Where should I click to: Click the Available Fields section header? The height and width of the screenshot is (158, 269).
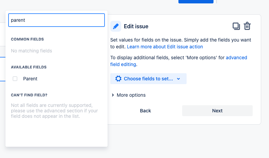(x=29, y=67)
